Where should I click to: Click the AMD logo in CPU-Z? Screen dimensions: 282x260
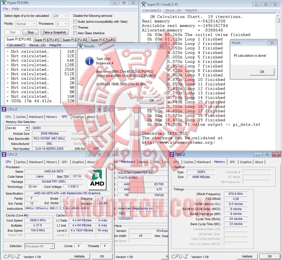(97, 179)
